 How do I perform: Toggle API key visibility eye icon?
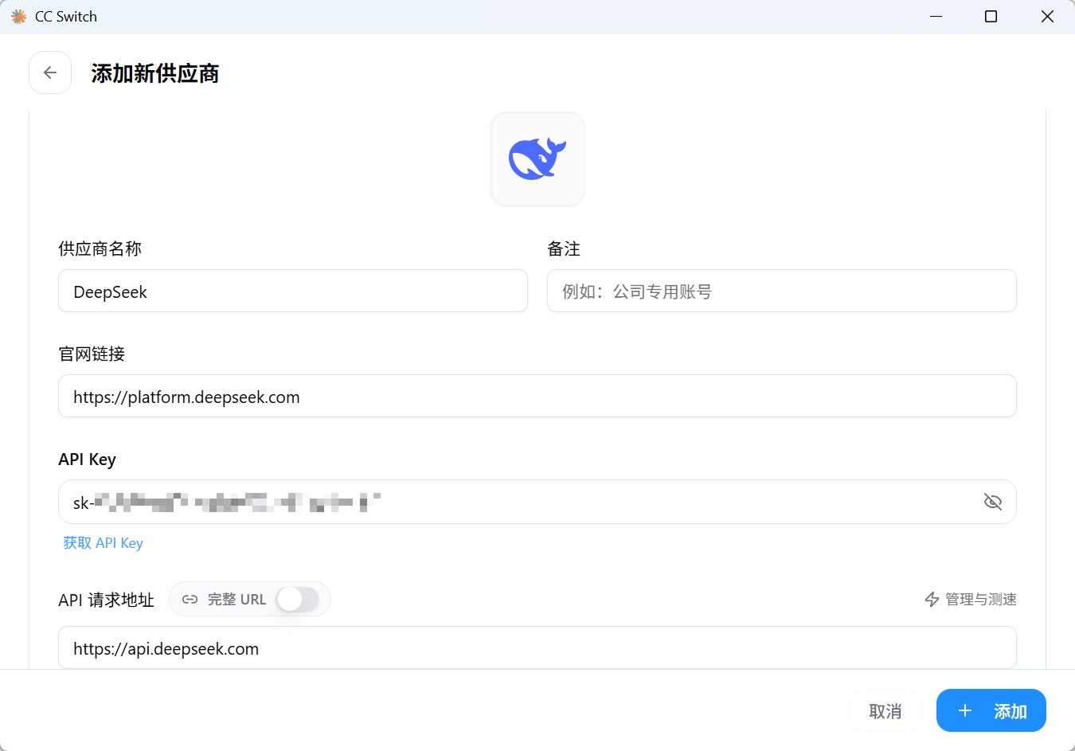[x=992, y=502]
